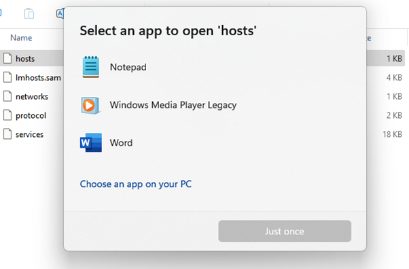Select the lmhosts.sam file name
Viewport: 409px width, 269px height.
(x=38, y=77)
